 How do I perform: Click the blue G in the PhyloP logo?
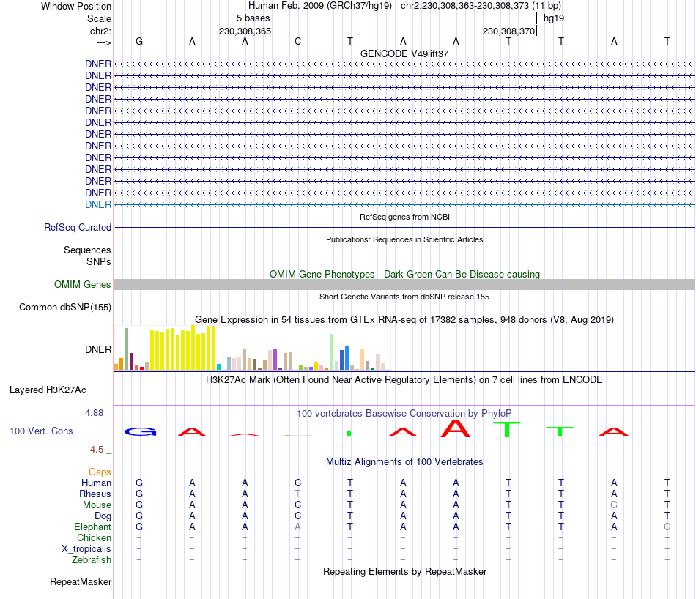140,432
